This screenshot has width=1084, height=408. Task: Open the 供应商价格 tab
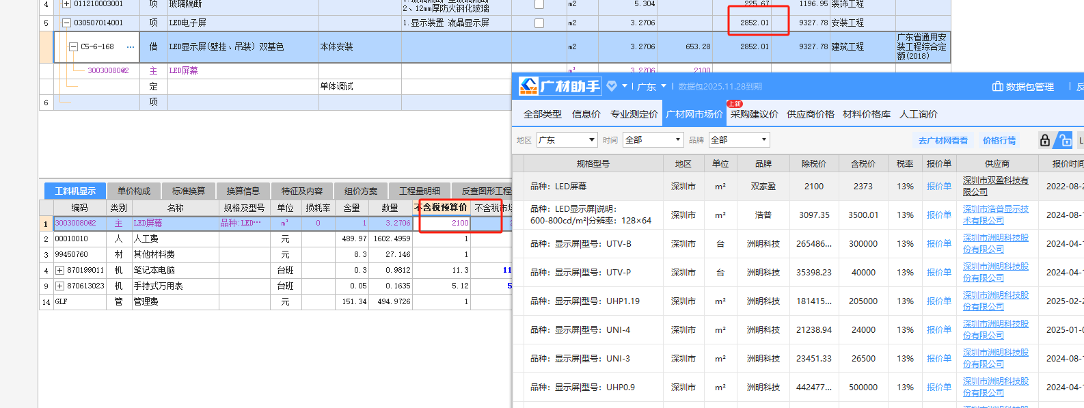point(811,114)
